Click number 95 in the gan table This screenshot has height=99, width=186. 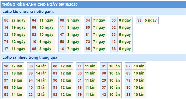[x=88, y=49]
